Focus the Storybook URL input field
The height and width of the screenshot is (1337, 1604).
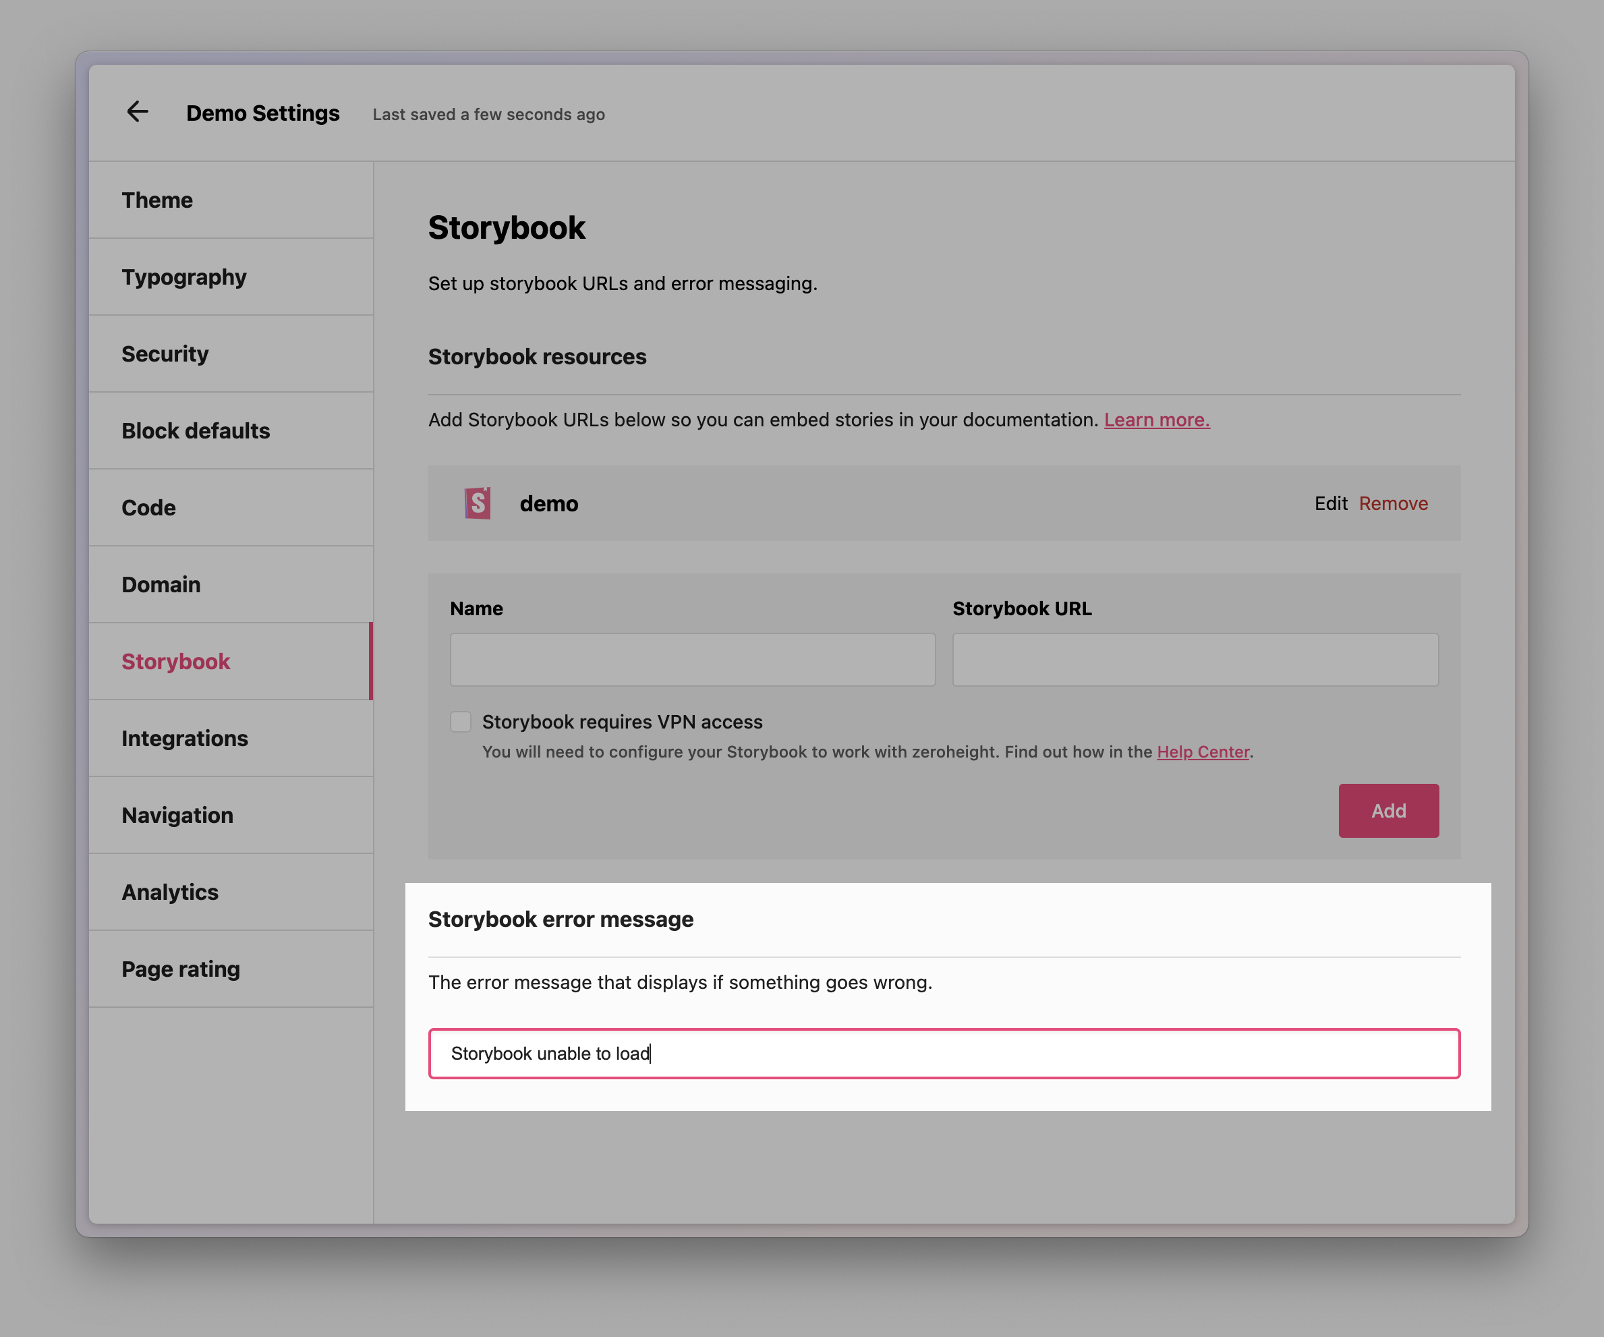(x=1195, y=659)
